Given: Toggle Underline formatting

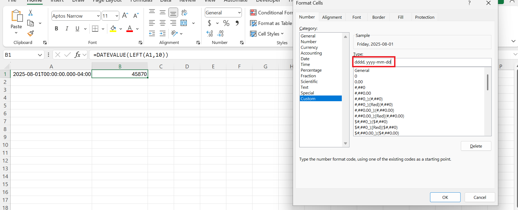Looking at the screenshot, I should (x=77, y=28).
